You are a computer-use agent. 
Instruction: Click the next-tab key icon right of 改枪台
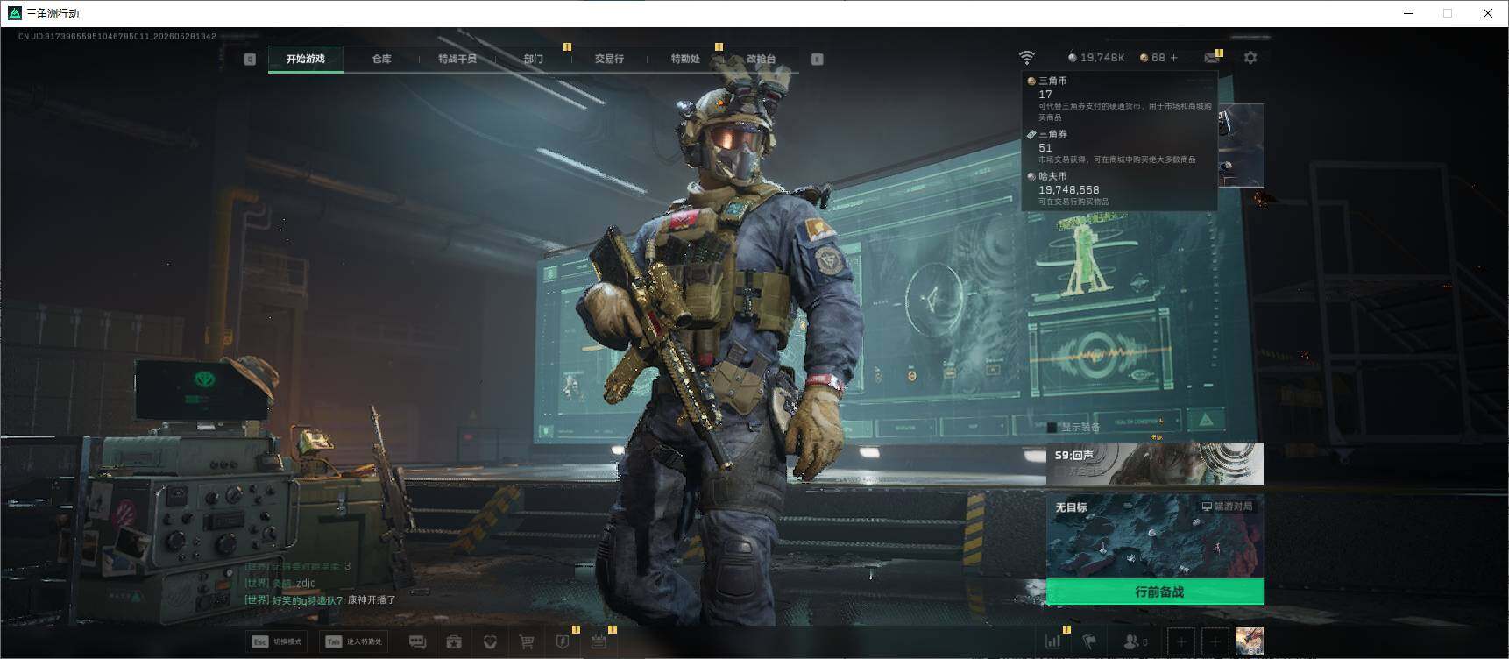click(817, 59)
